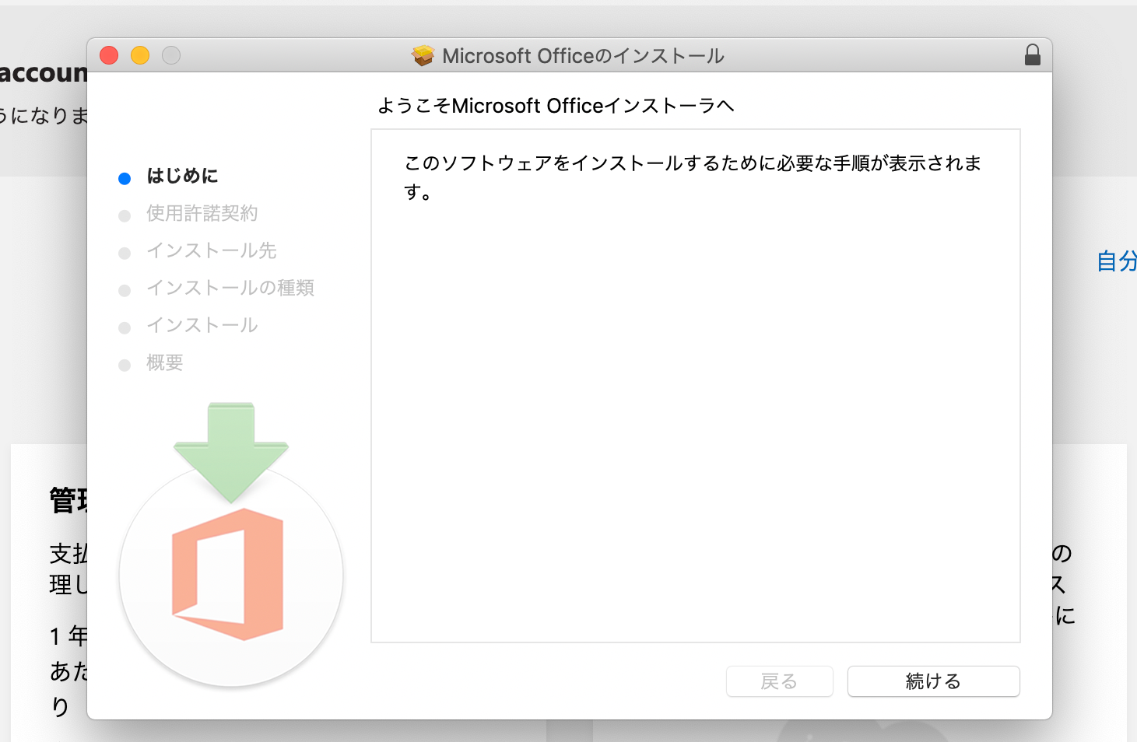Click the Office logo with green download arrow
This screenshot has width=1137, height=742.
pos(231,544)
